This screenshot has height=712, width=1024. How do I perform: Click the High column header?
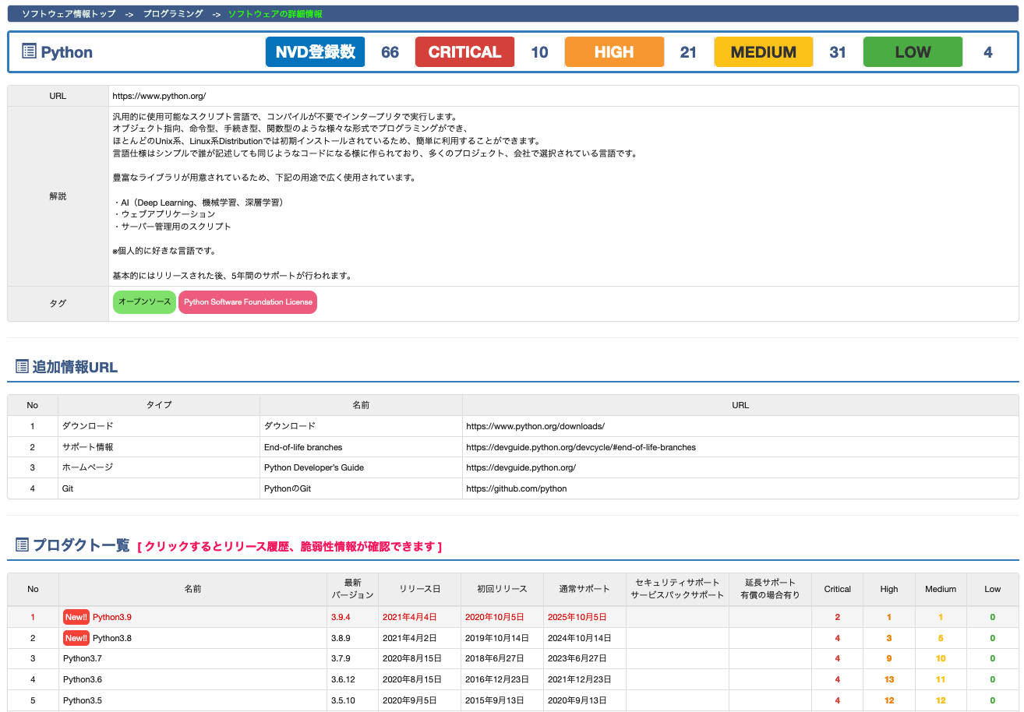click(x=889, y=589)
